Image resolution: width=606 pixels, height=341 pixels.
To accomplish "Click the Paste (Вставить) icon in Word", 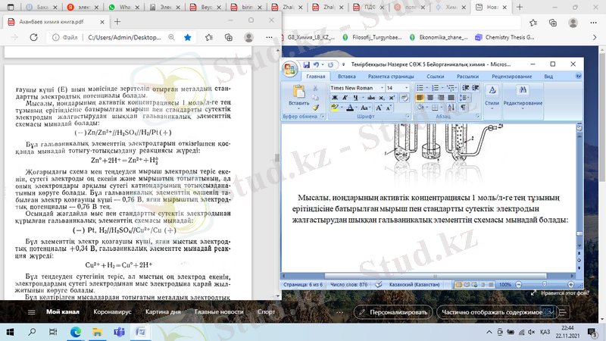I will [298, 93].
